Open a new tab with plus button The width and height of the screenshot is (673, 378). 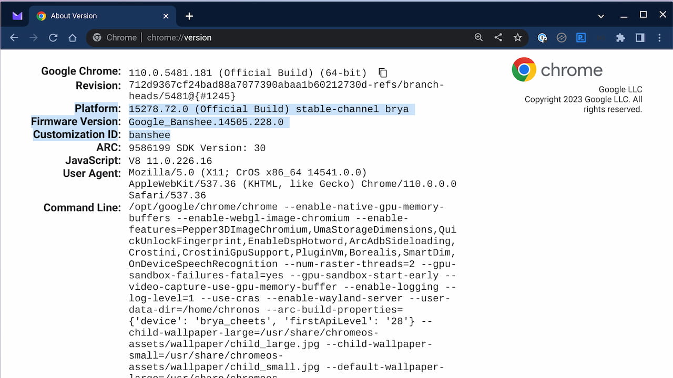pyautogui.click(x=189, y=16)
